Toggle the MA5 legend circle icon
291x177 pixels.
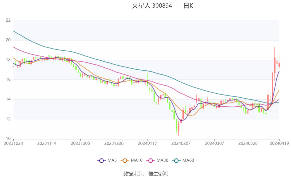pyautogui.click(x=101, y=161)
